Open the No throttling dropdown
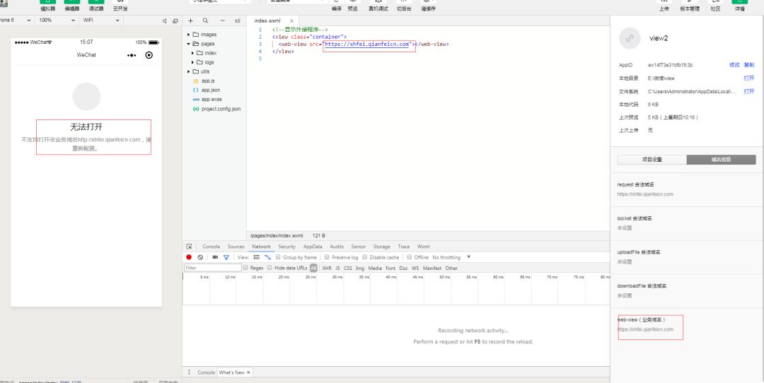Image resolution: width=764 pixels, height=383 pixels. point(451,257)
